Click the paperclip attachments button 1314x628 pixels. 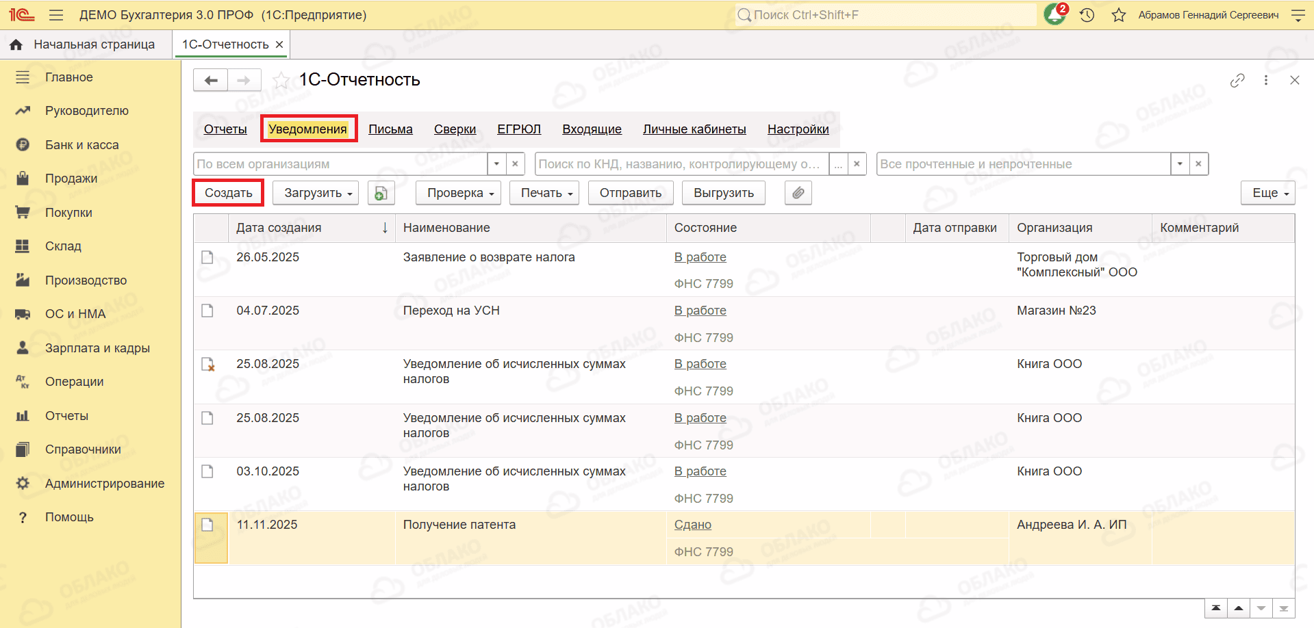798,193
